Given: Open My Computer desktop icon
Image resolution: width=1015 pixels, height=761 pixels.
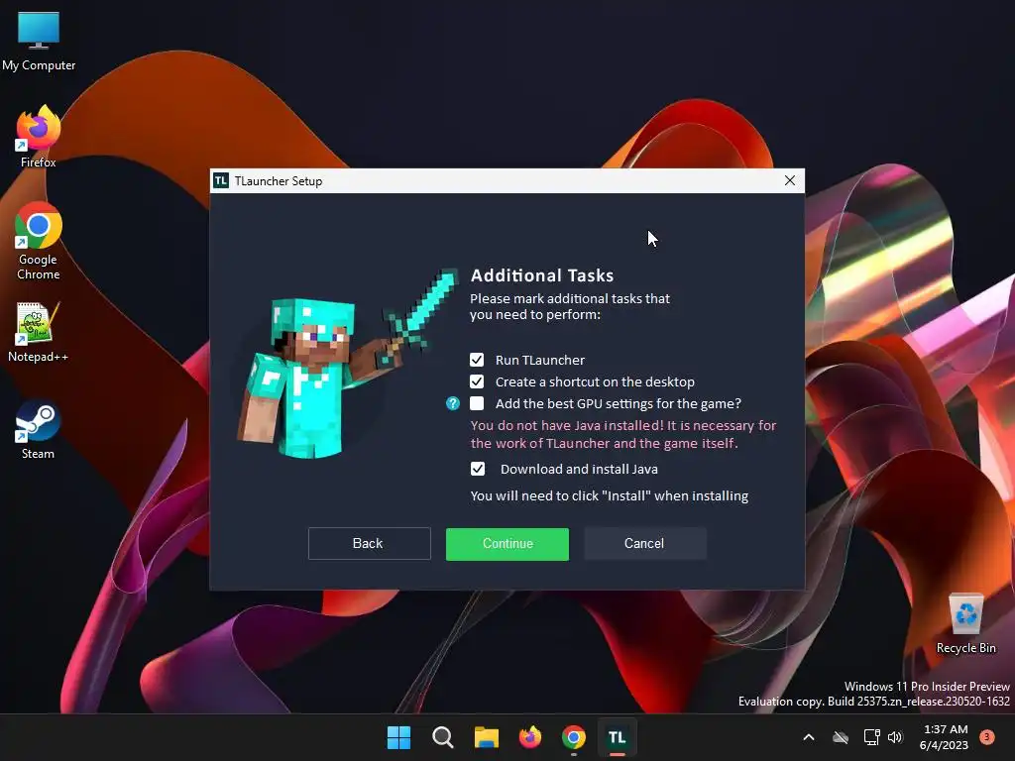Looking at the screenshot, I should (x=39, y=42).
